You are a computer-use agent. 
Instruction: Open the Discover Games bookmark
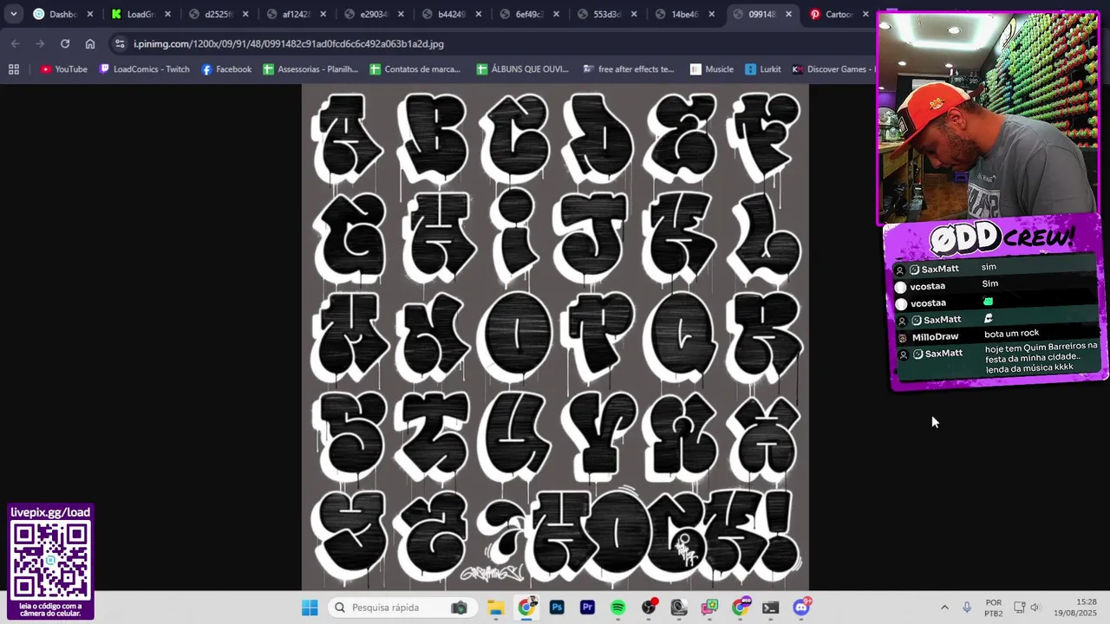point(832,69)
